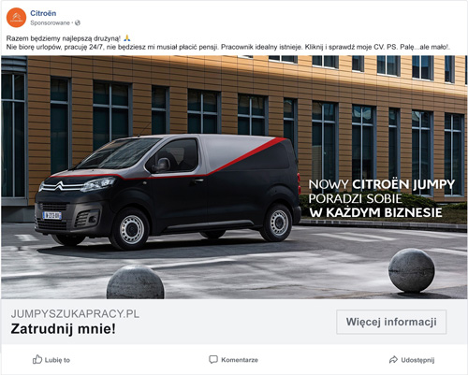This screenshot has width=468, height=375.
Task: Click the share arrow icon
Action: click(x=393, y=359)
